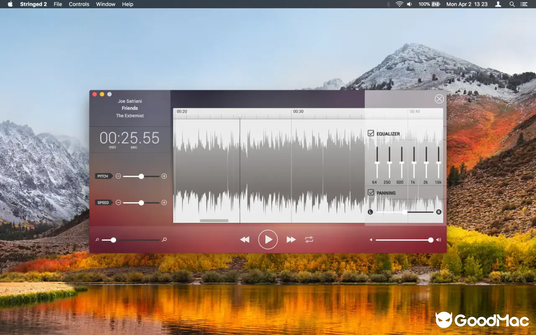Click the 1k equalizer band slider

(x=414, y=162)
